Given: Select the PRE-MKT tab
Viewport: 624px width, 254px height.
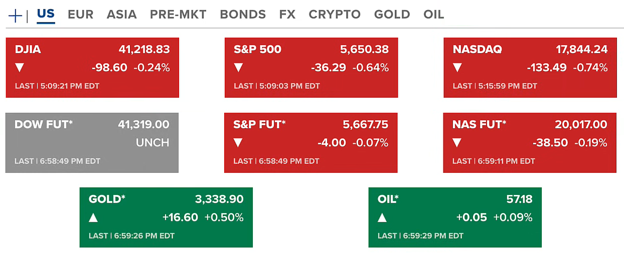Looking at the screenshot, I should pyautogui.click(x=178, y=15).
